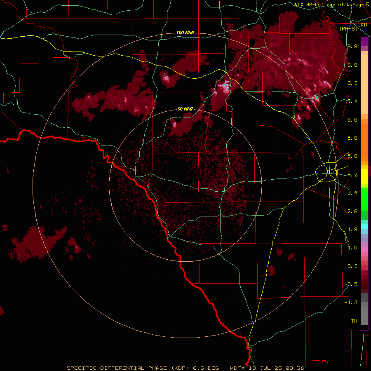The height and width of the screenshot is (371, 371).
Task: Click the -1.3 value on the color scale
Action: [x=351, y=303]
